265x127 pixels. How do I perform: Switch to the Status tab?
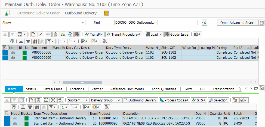click(31, 89)
